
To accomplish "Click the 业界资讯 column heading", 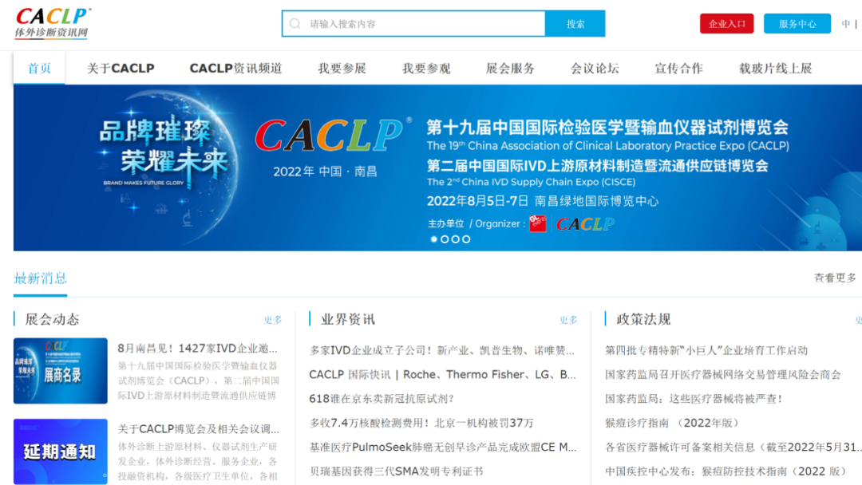I will tap(348, 320).
